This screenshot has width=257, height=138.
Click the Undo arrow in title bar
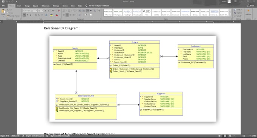8,2
